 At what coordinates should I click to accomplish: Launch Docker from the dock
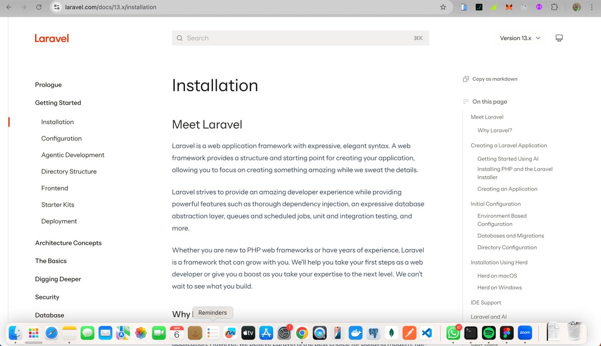[355, 333]
